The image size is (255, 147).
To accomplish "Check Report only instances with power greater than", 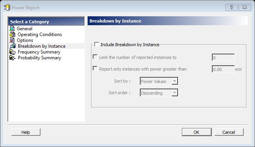I will [95, 69].
